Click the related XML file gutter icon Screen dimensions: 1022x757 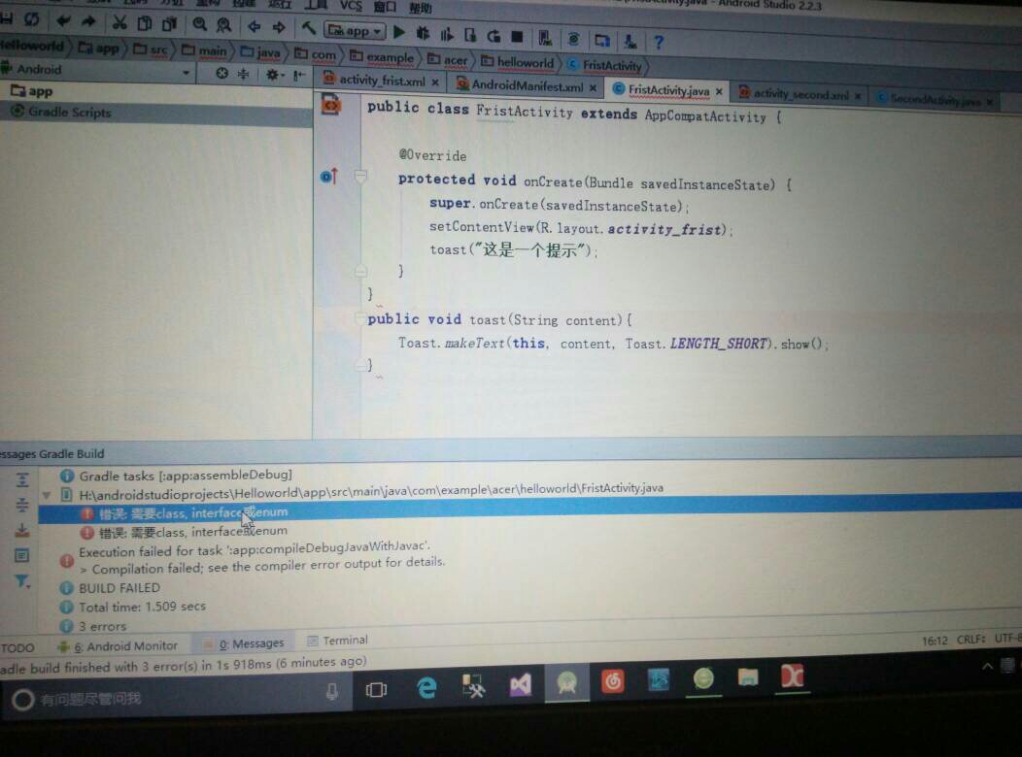point(331,104)
